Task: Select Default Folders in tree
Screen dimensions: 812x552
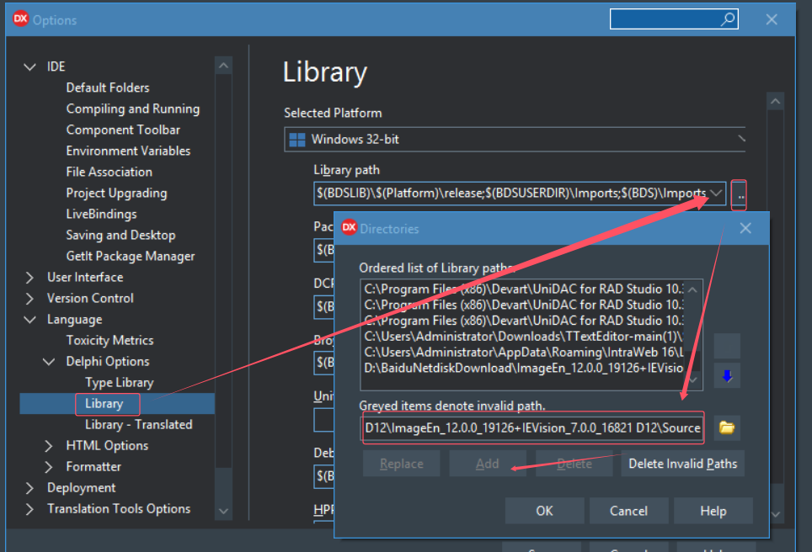Action: (x=108, y=88)
